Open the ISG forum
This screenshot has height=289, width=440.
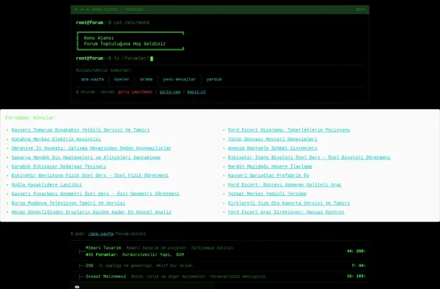[x=89, y=266]
